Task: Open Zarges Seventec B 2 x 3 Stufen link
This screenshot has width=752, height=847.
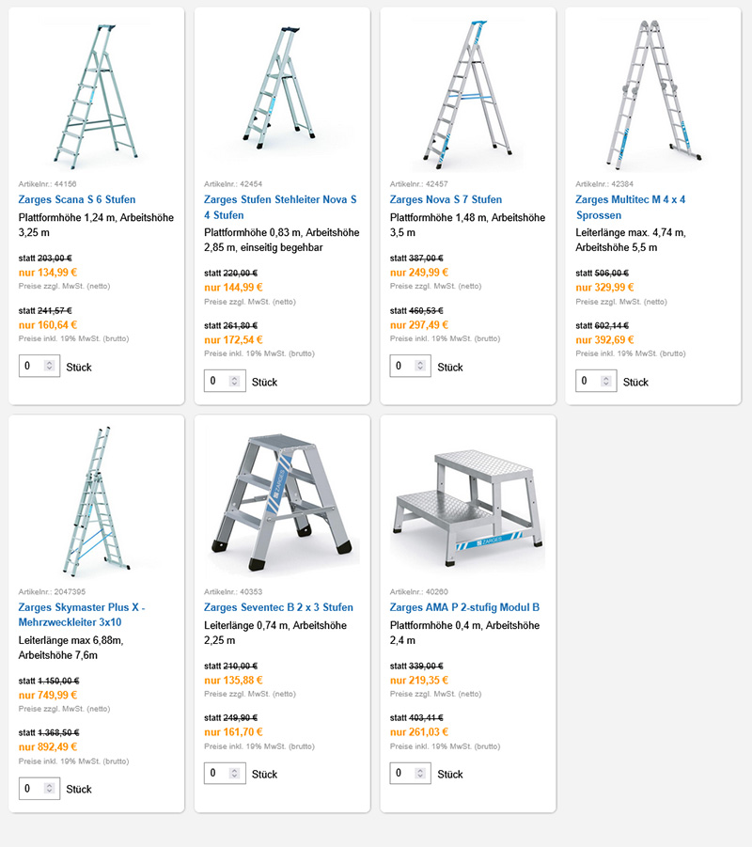Action: pyautogui.click(x=278, y=607)
